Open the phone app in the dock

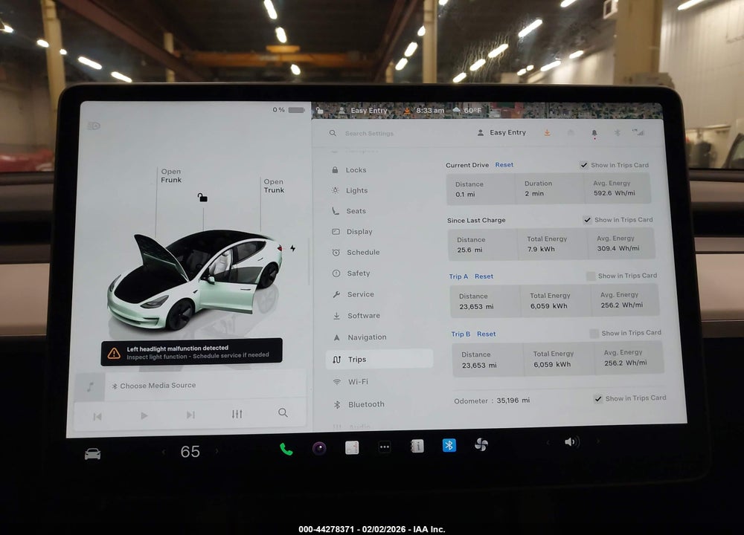(x=286, y=449)
